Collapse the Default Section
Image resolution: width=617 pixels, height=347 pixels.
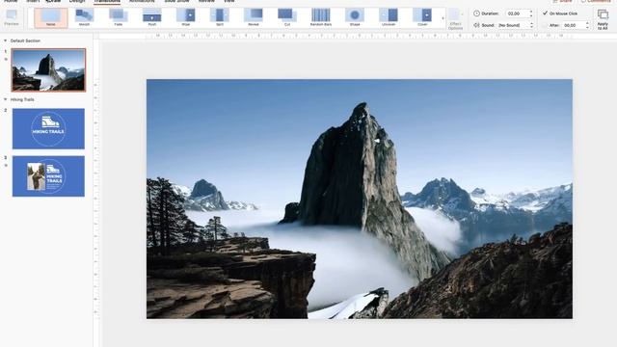[x=5, y=40]
